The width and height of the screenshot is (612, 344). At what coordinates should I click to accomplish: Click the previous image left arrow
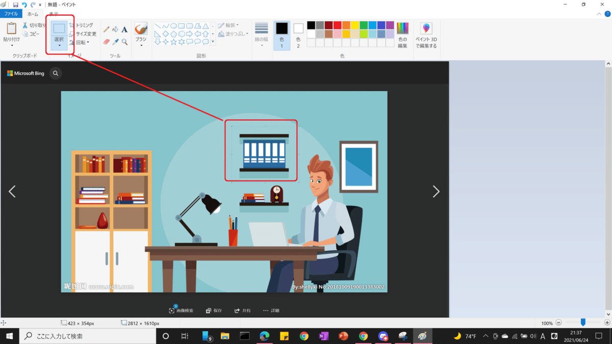12,192
